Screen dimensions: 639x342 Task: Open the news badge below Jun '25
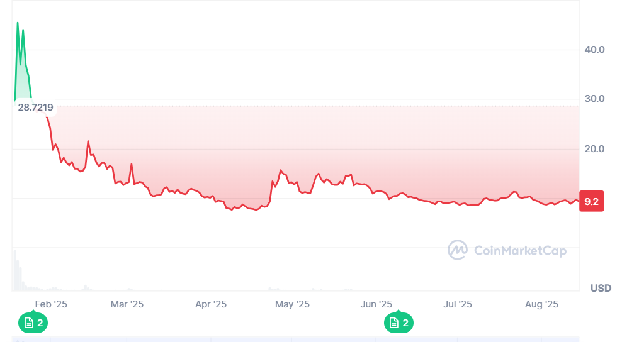point(399,323)
